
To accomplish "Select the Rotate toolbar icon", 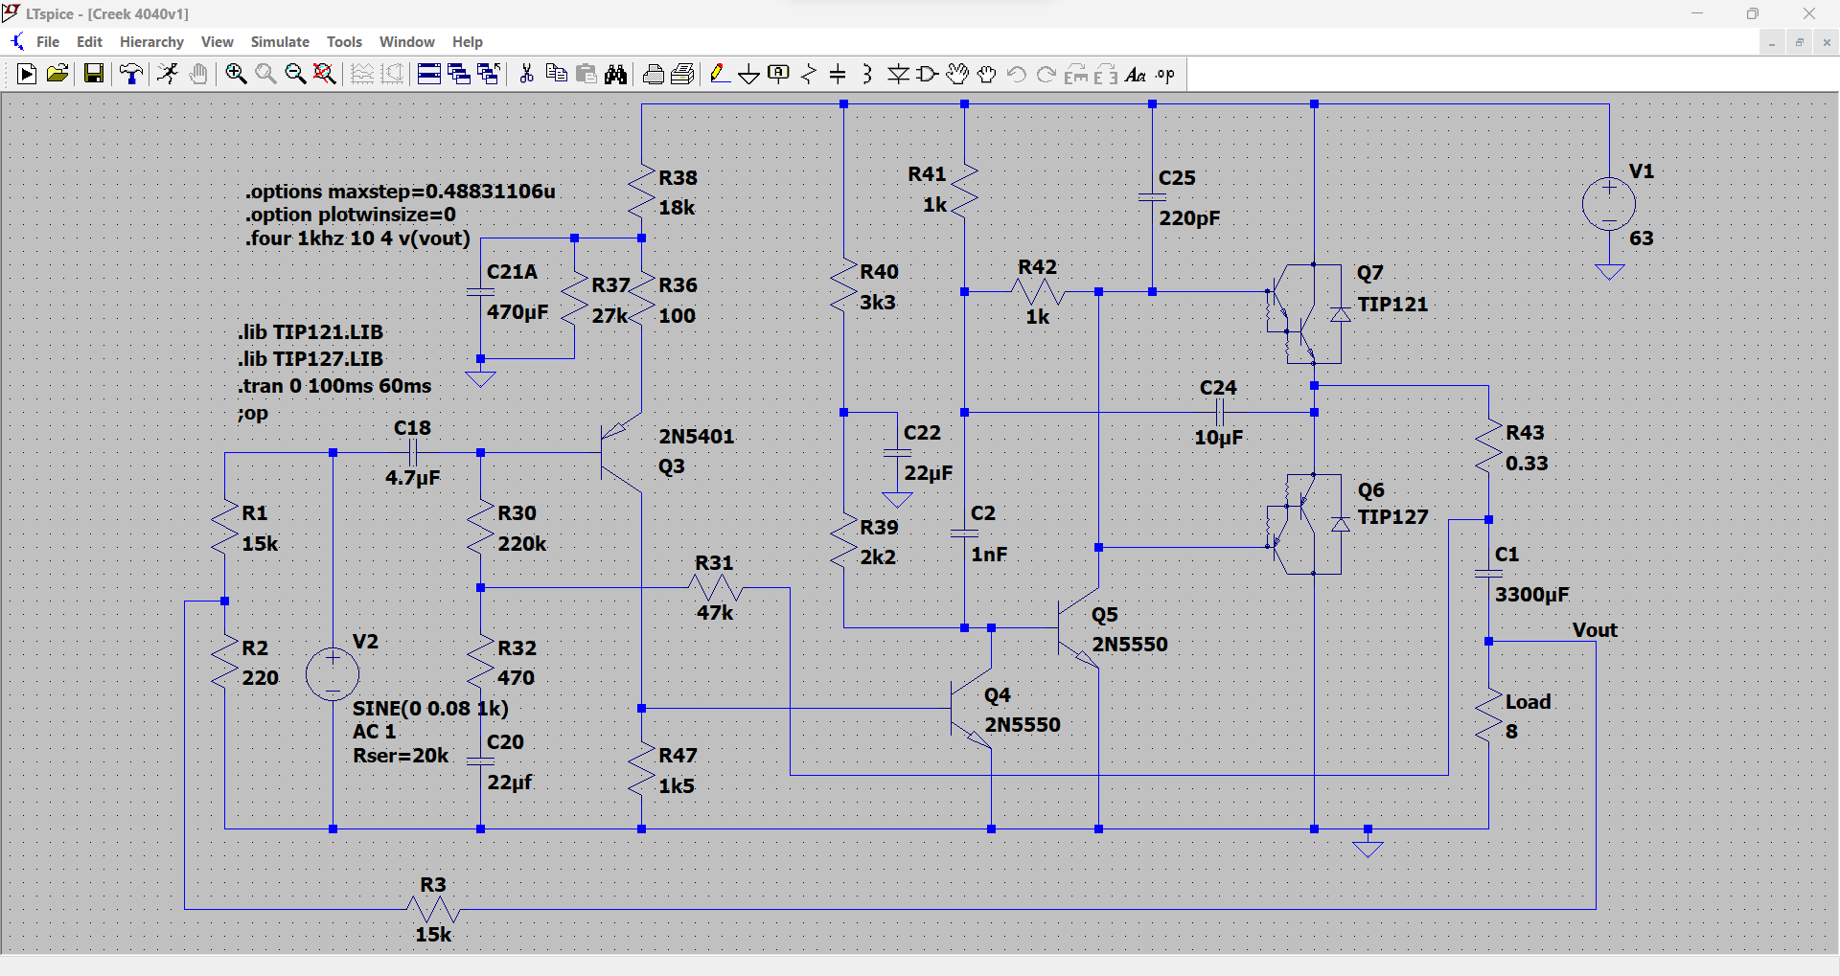I will point(1076,75).
